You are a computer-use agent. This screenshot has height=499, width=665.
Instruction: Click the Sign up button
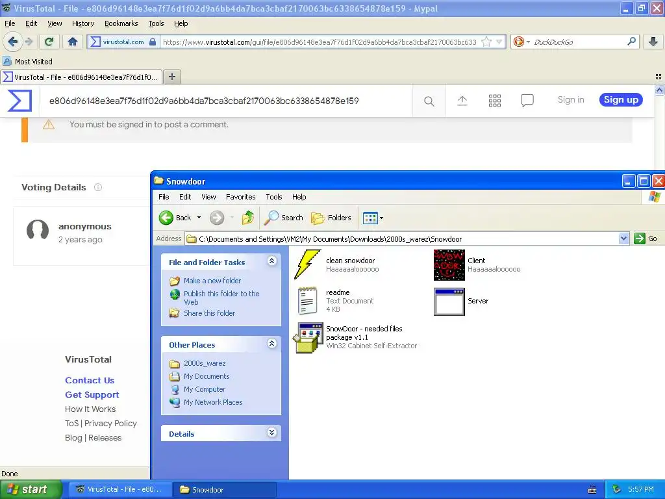tap(621, 99)
